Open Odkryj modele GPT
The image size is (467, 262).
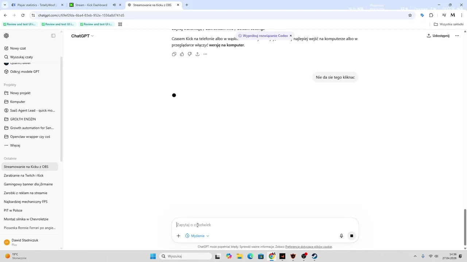[29, 72]
